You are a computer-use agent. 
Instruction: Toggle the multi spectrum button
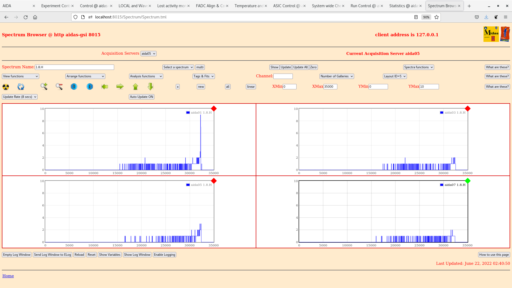click(200, 67)
